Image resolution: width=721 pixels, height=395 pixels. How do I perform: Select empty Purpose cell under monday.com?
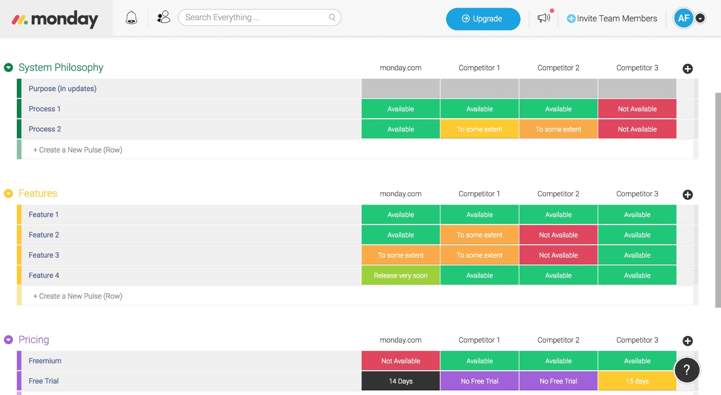point(401,89)
